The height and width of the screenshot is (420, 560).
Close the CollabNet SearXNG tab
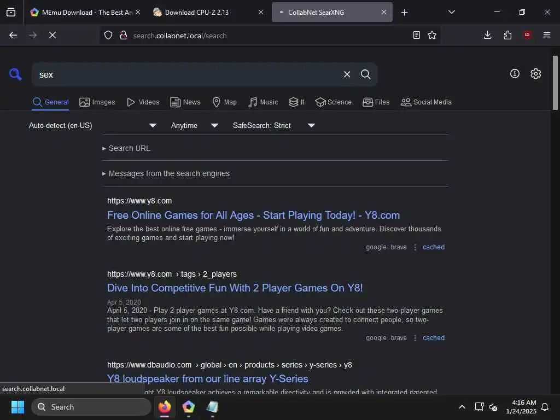[x=383, y=12]
